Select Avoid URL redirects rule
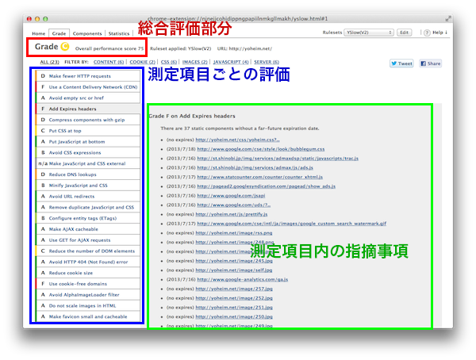 coord(88,197)
